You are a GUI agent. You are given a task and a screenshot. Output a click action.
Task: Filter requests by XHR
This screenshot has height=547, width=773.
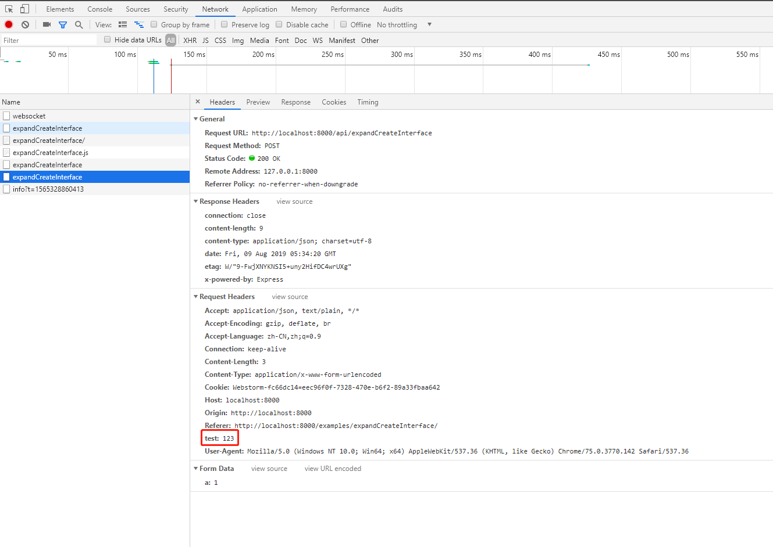pos(190,40)
